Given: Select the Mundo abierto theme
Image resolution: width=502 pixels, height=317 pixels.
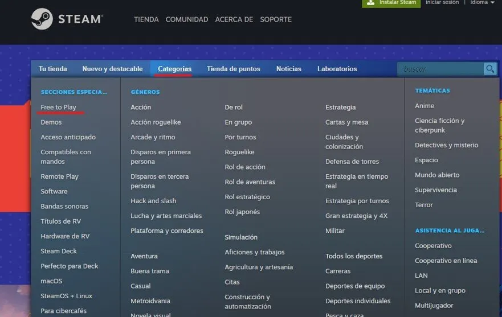Looking at the screenshot, I should [437, 175].
